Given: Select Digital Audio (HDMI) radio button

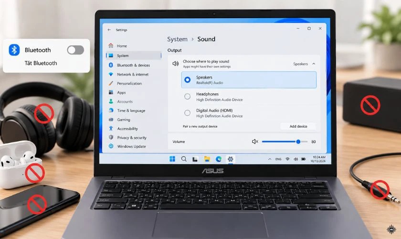Looking at the screenshot, I should coord(188,113).
